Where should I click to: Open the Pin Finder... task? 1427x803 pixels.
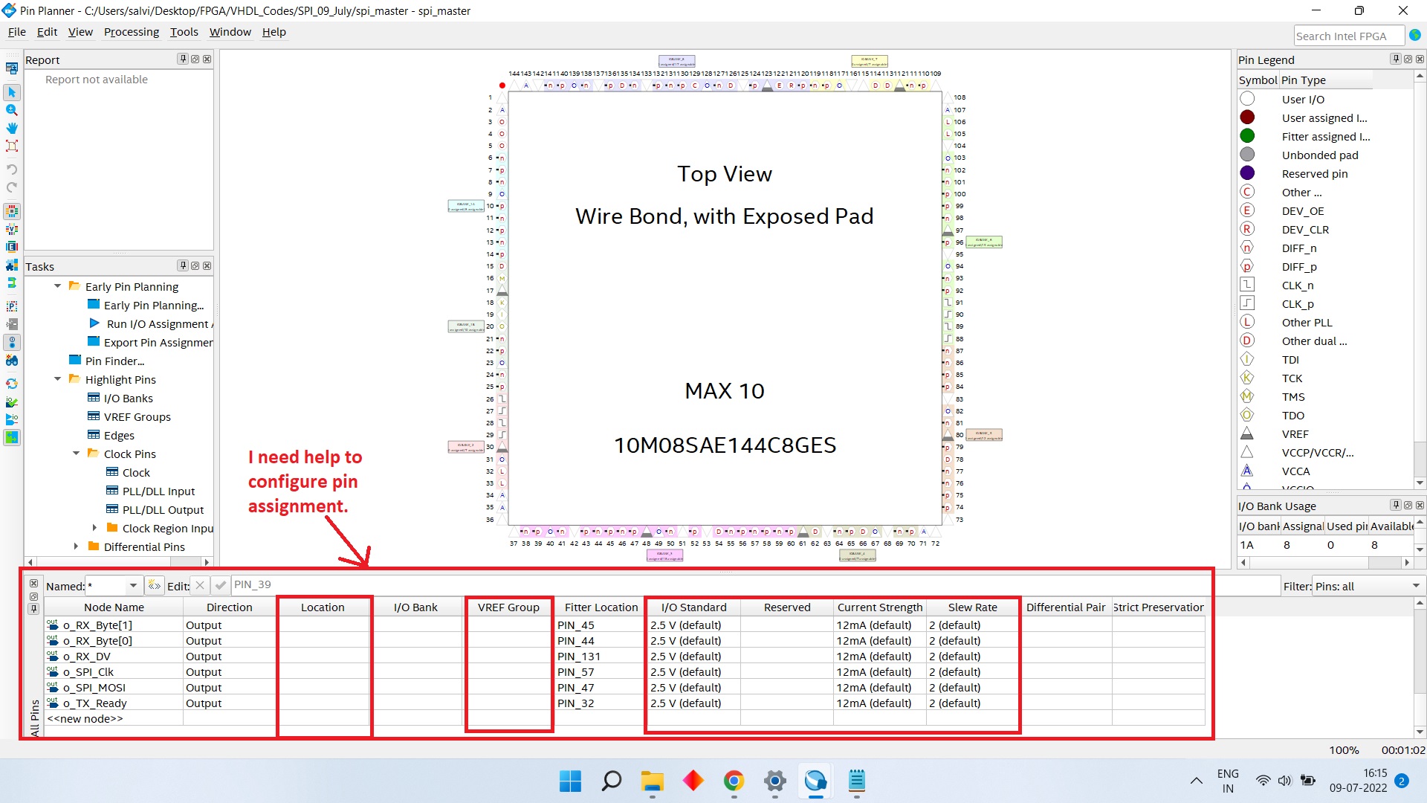[x=114, y=361]
